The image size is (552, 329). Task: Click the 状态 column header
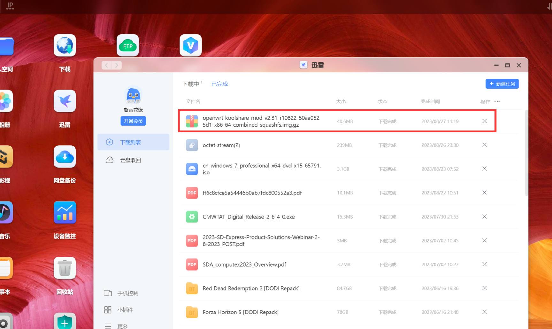pos(382,101)
